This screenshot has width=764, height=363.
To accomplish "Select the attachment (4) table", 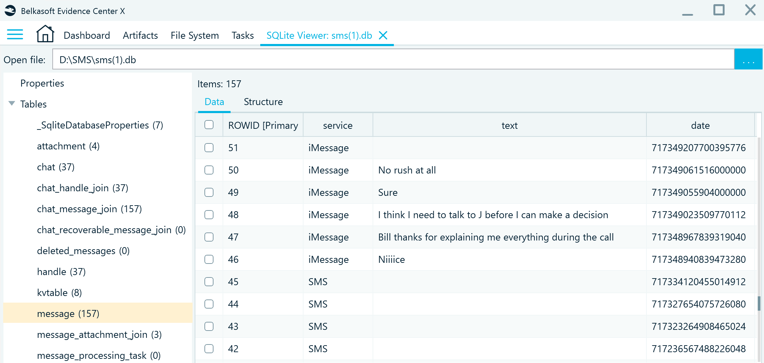I will click(68, 146).
